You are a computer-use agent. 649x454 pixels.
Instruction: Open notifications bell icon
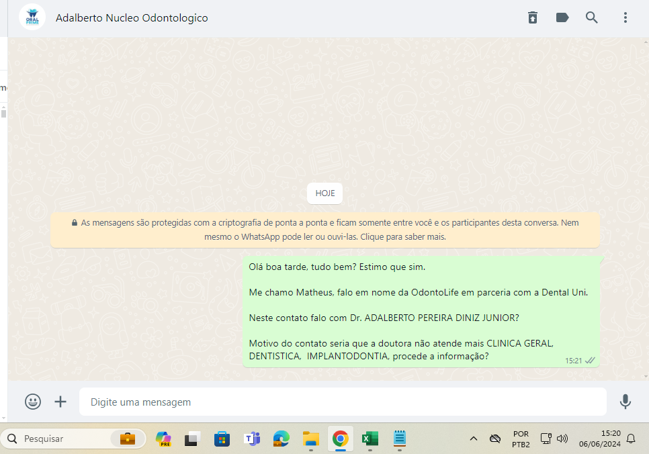pos(631,439)
